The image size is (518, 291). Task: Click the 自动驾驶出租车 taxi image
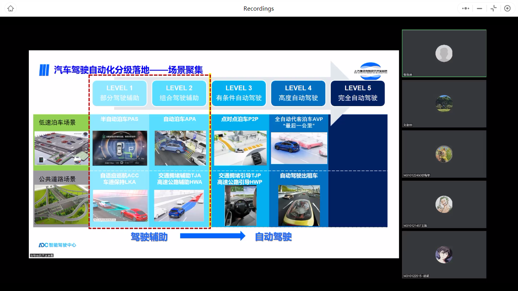[299, 205]
